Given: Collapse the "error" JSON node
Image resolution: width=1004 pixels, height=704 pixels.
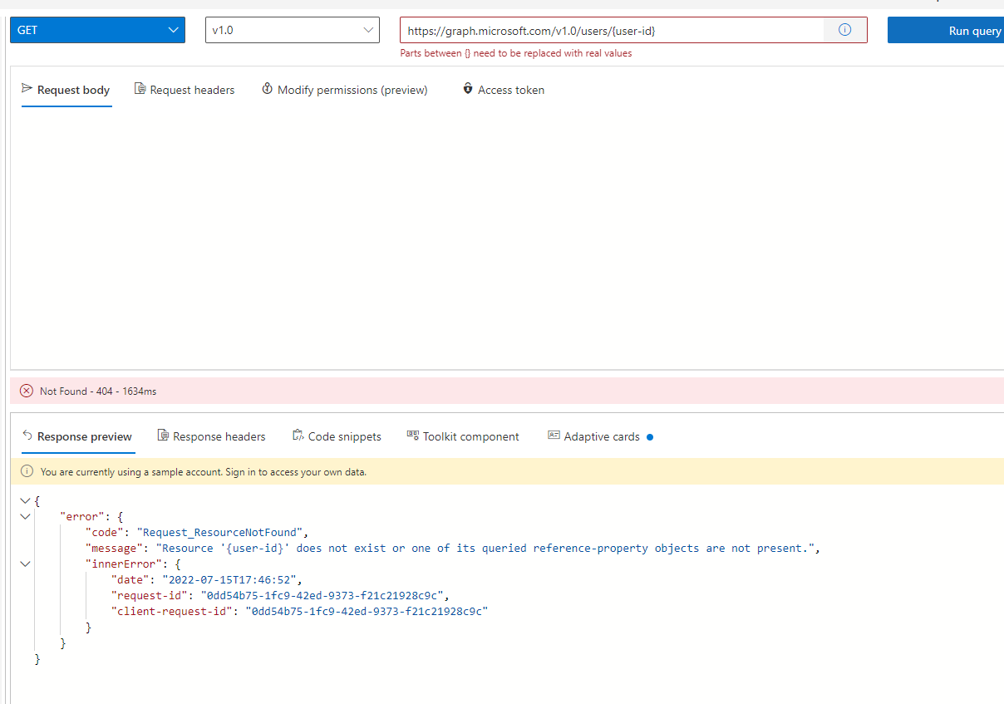Looking at the screenshot, I should point(25,516).
